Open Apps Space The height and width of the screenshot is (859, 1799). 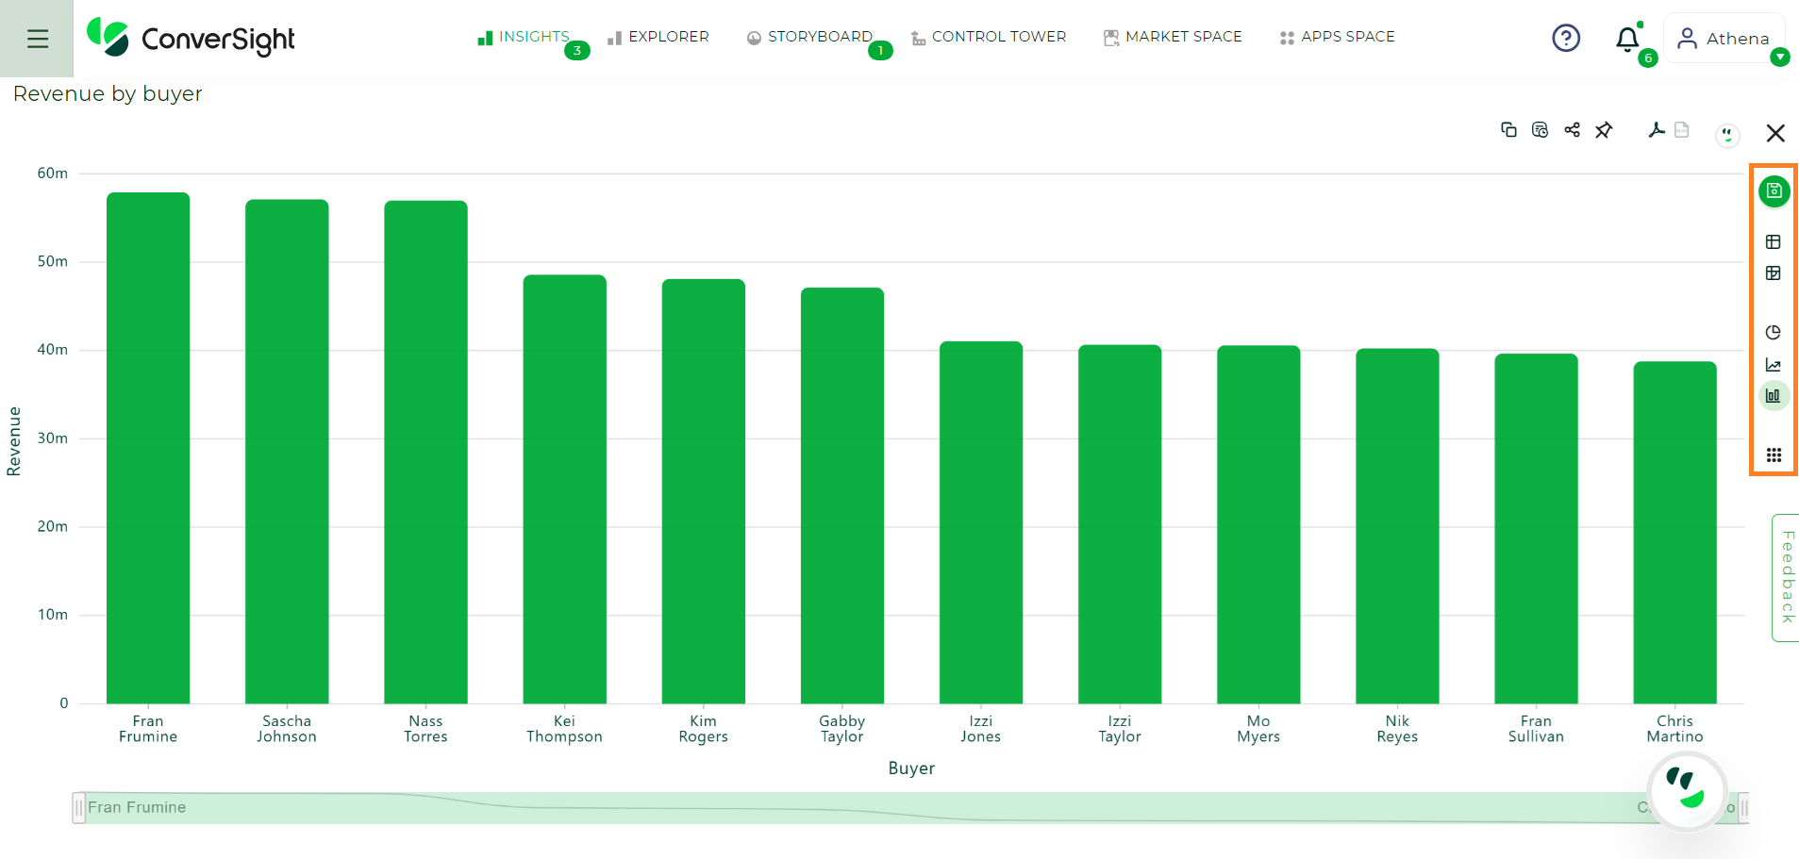coord(1337,37)
